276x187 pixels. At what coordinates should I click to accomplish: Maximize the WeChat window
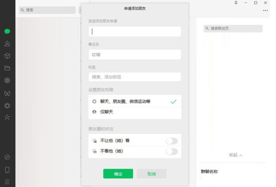(256, 3)
